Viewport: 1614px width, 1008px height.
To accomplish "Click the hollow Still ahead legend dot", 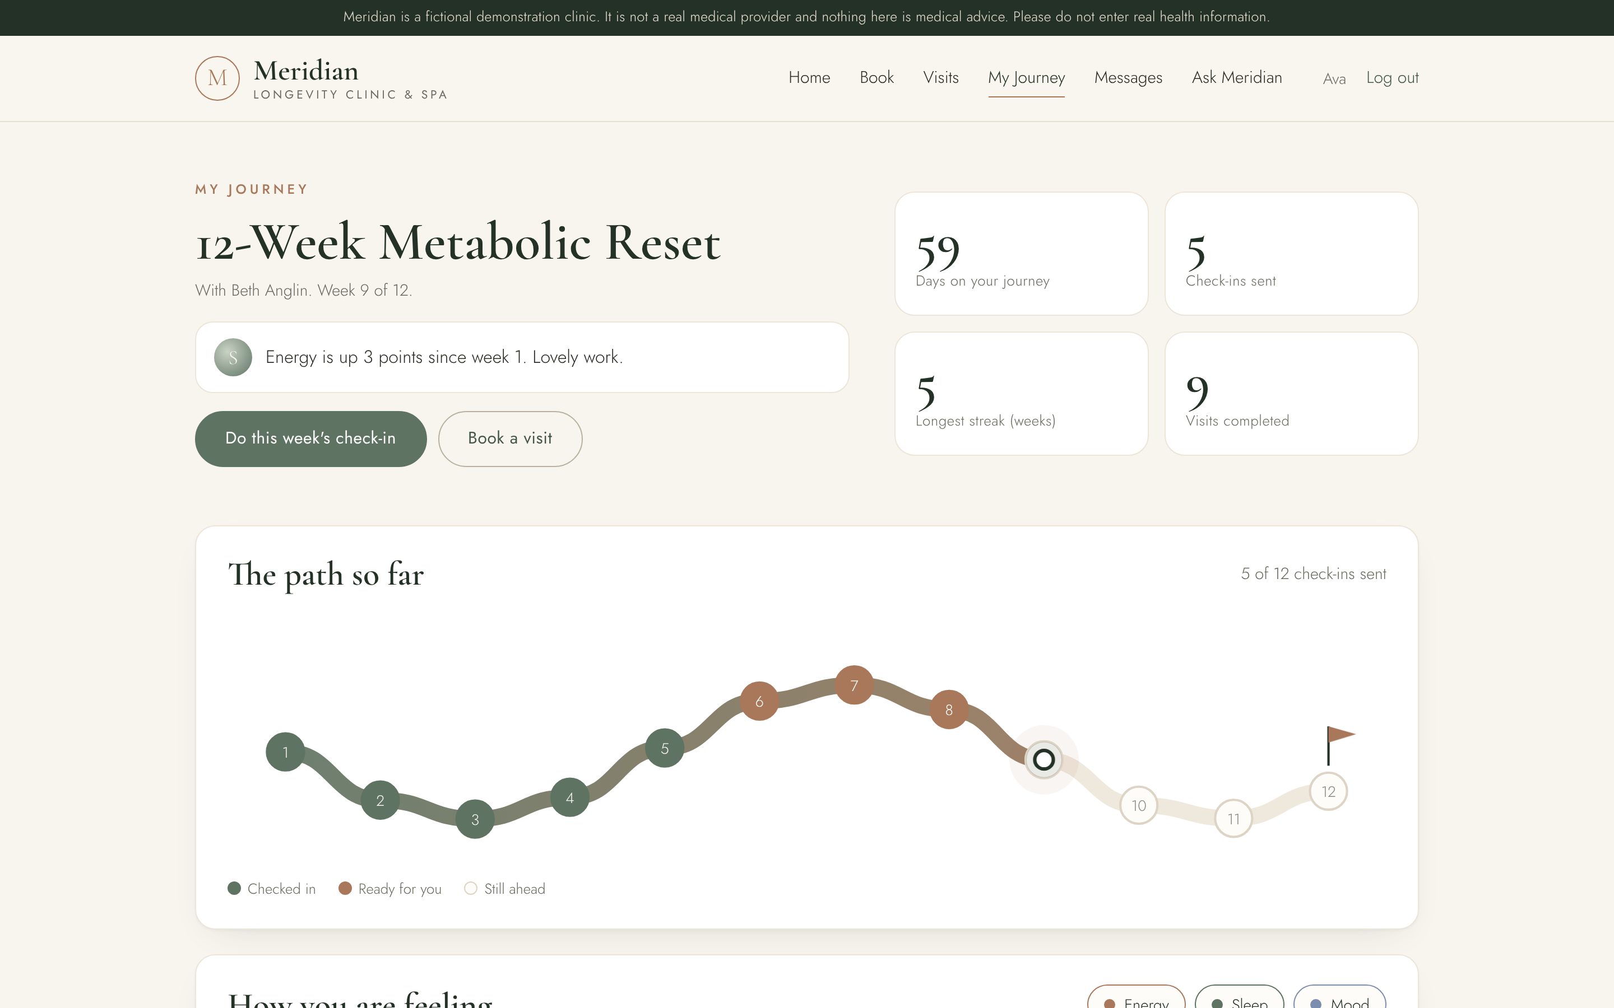I will (x=471, y=888).
